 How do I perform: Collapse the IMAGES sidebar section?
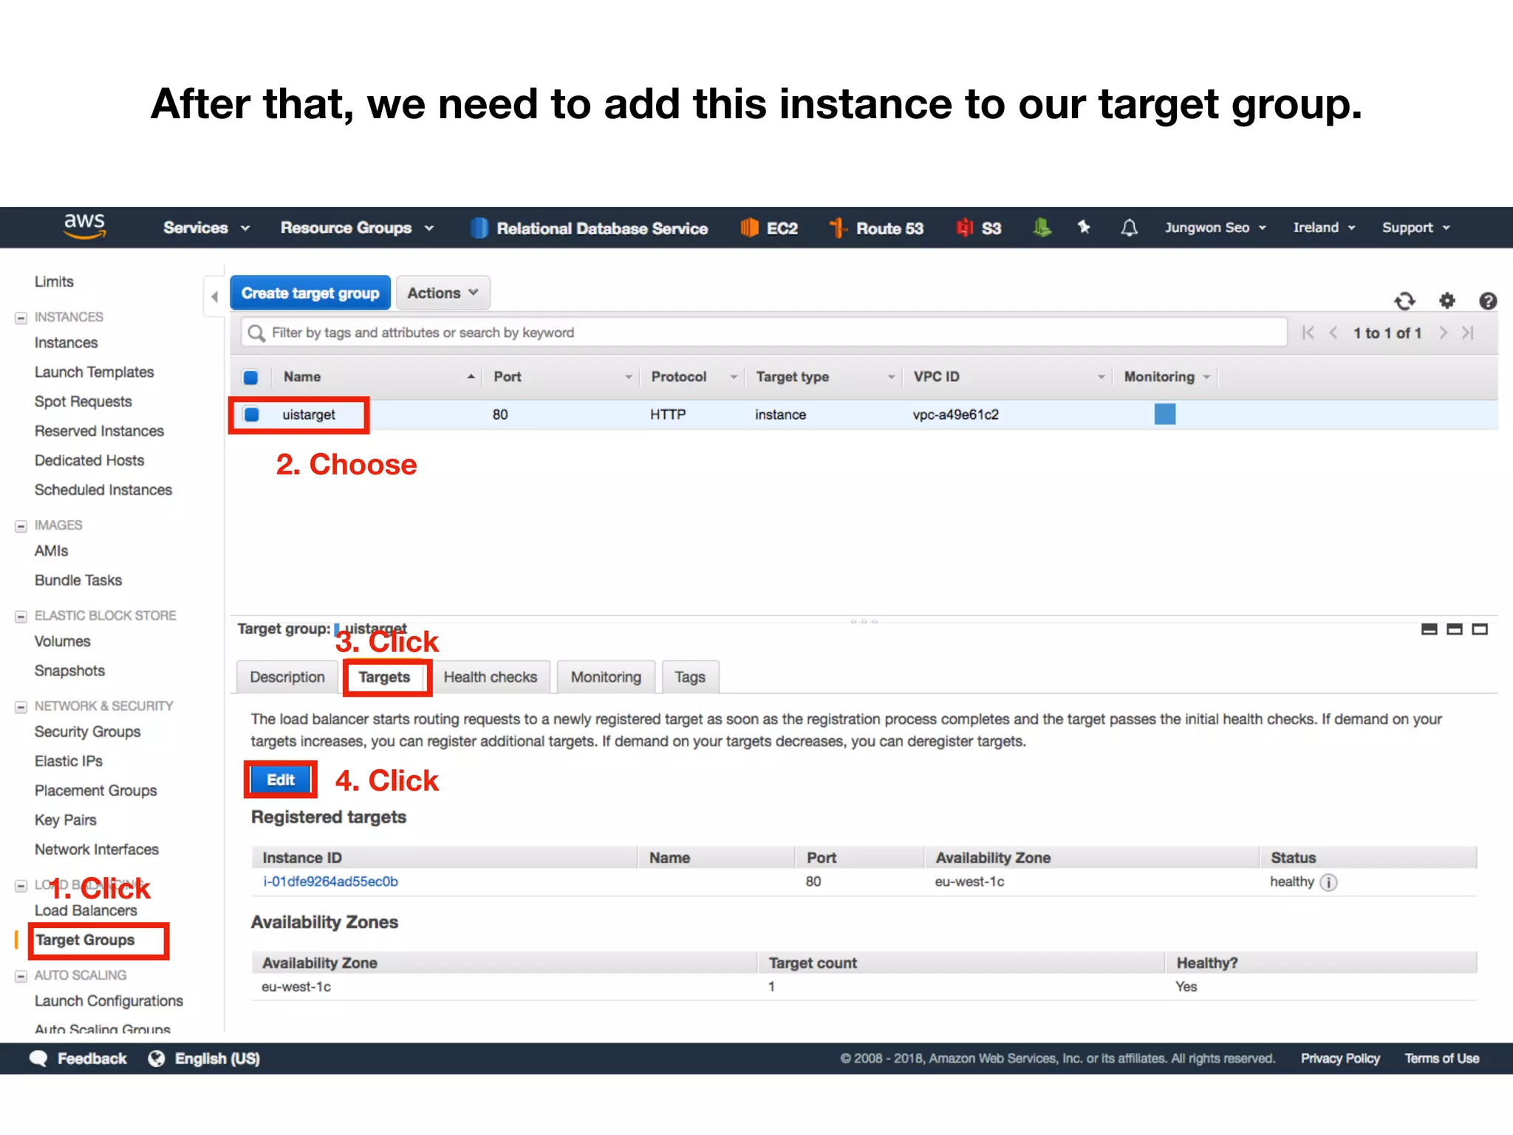(x=21, y=527)
